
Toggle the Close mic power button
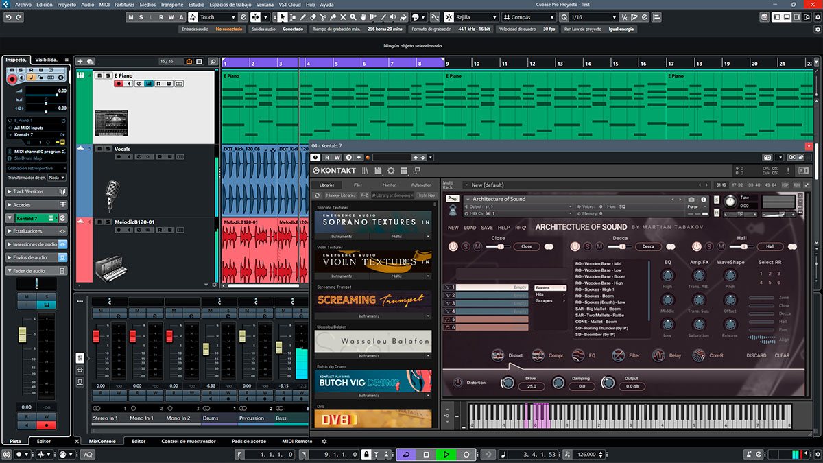[453, 246]
